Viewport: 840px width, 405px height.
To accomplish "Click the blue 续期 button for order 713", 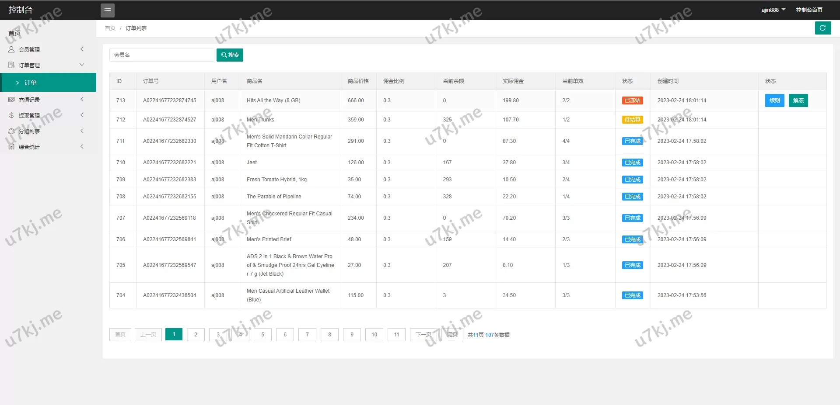I will click(774, 100).
